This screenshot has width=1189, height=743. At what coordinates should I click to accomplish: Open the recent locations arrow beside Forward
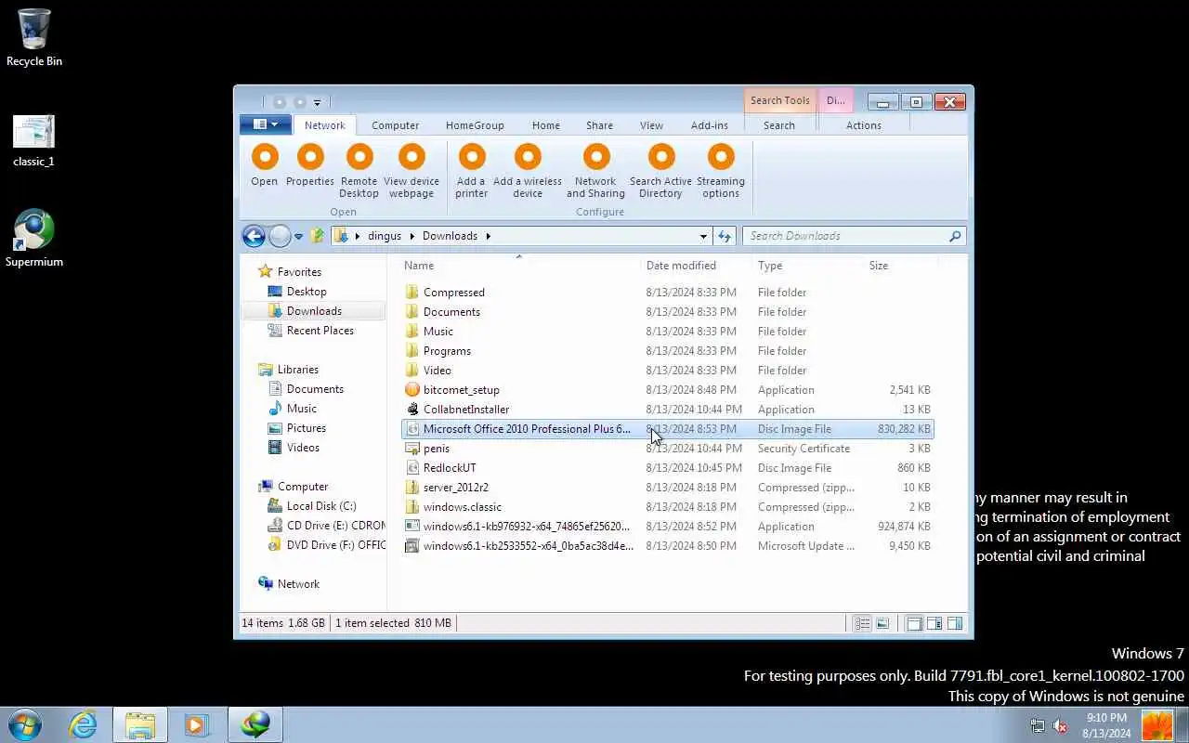298,236
